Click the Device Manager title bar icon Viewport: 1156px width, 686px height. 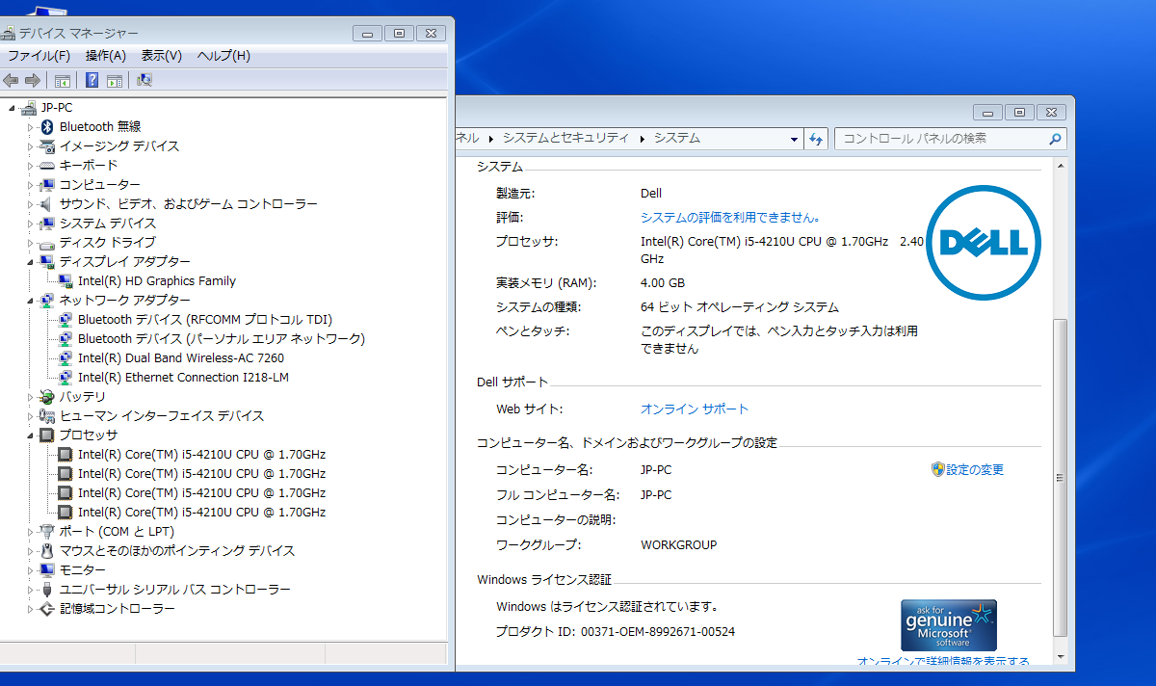click(x=9, y=34)
